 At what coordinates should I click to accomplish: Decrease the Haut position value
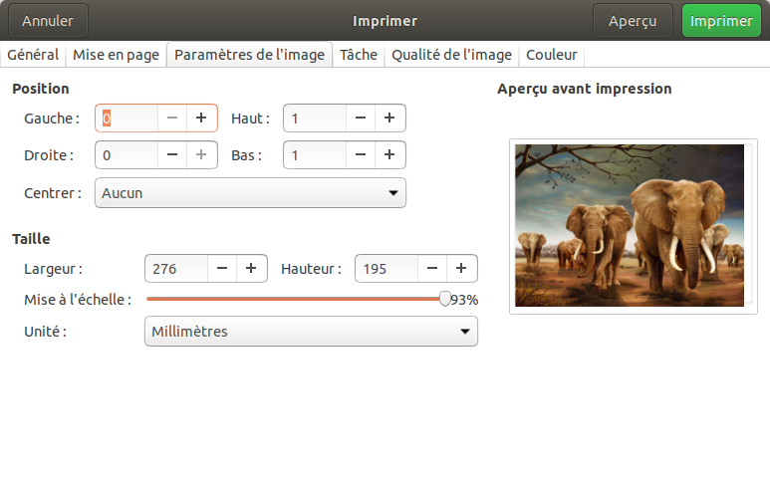pos(361,119)
